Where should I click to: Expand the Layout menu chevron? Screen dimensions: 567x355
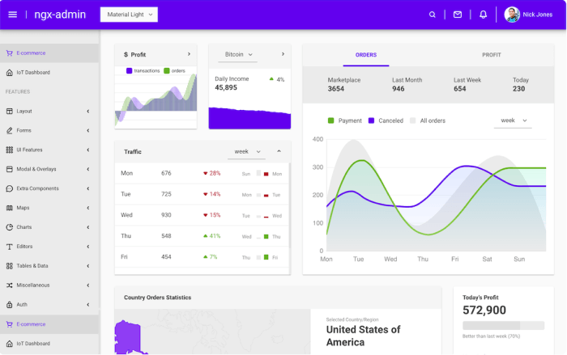click(87, 112)
